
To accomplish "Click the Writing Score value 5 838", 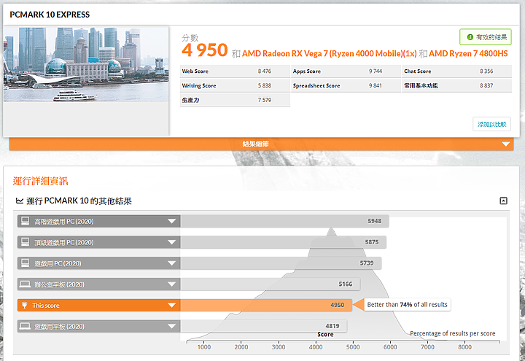I will [x=265, y=86].
